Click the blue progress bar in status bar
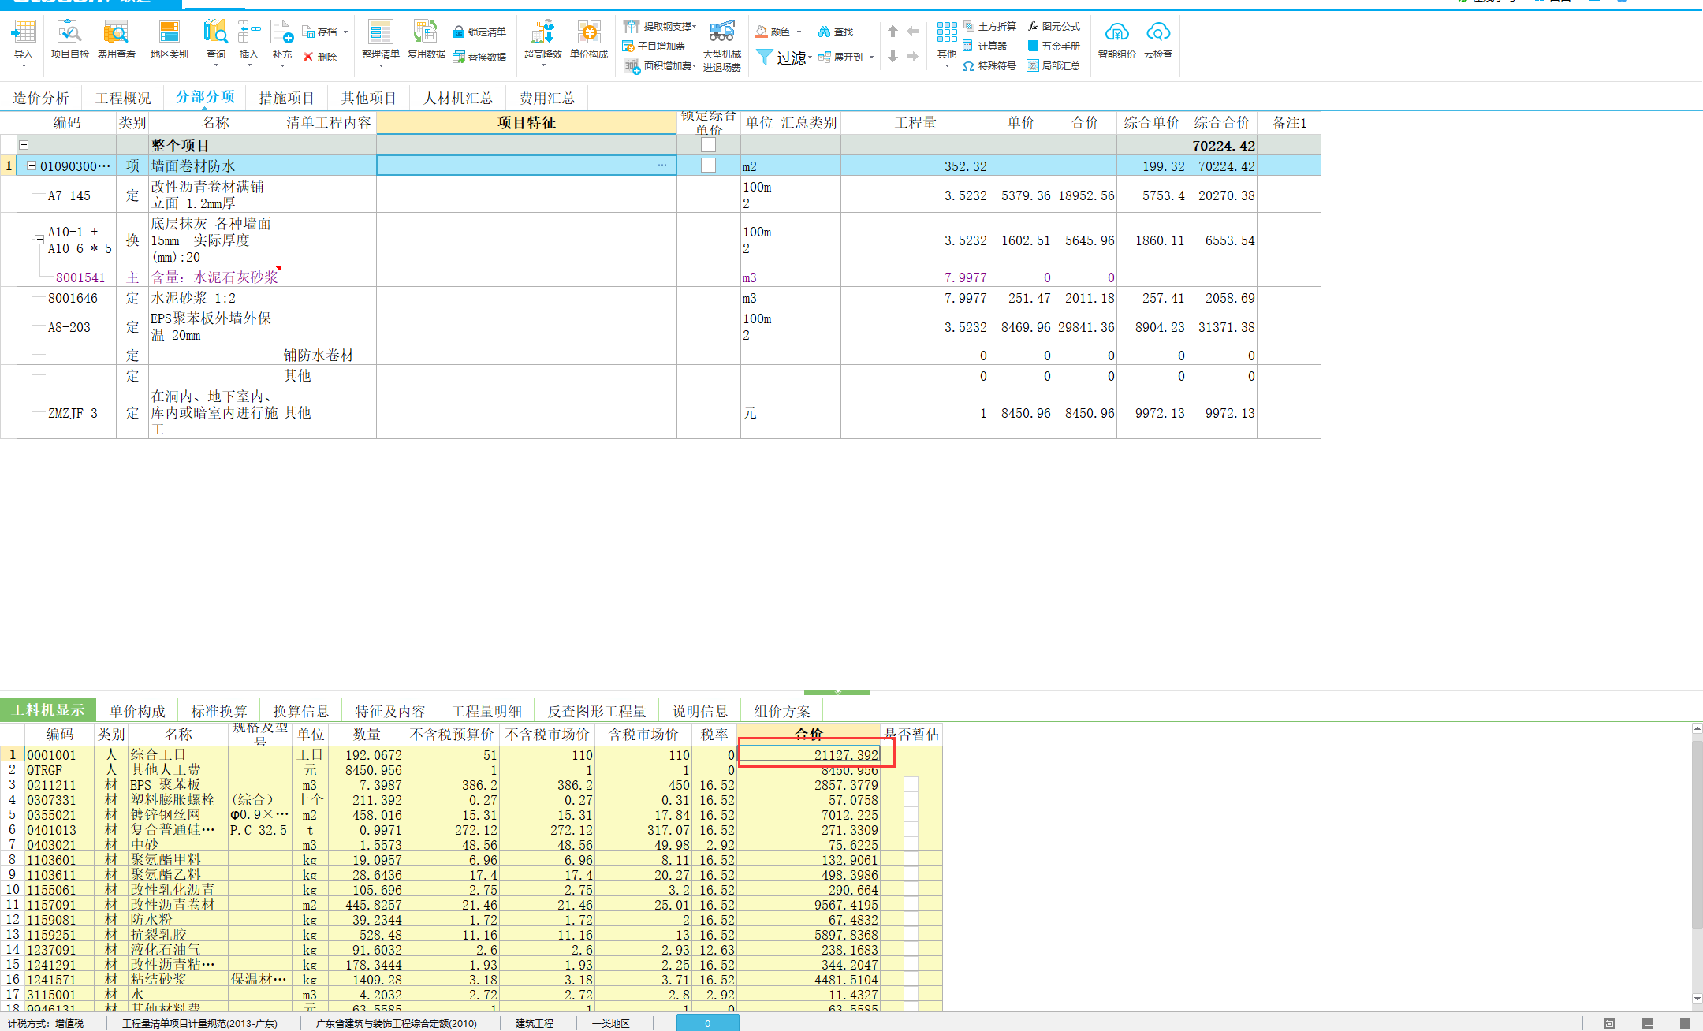The image size is (1703, 1031). click(x=707, y=1023)
